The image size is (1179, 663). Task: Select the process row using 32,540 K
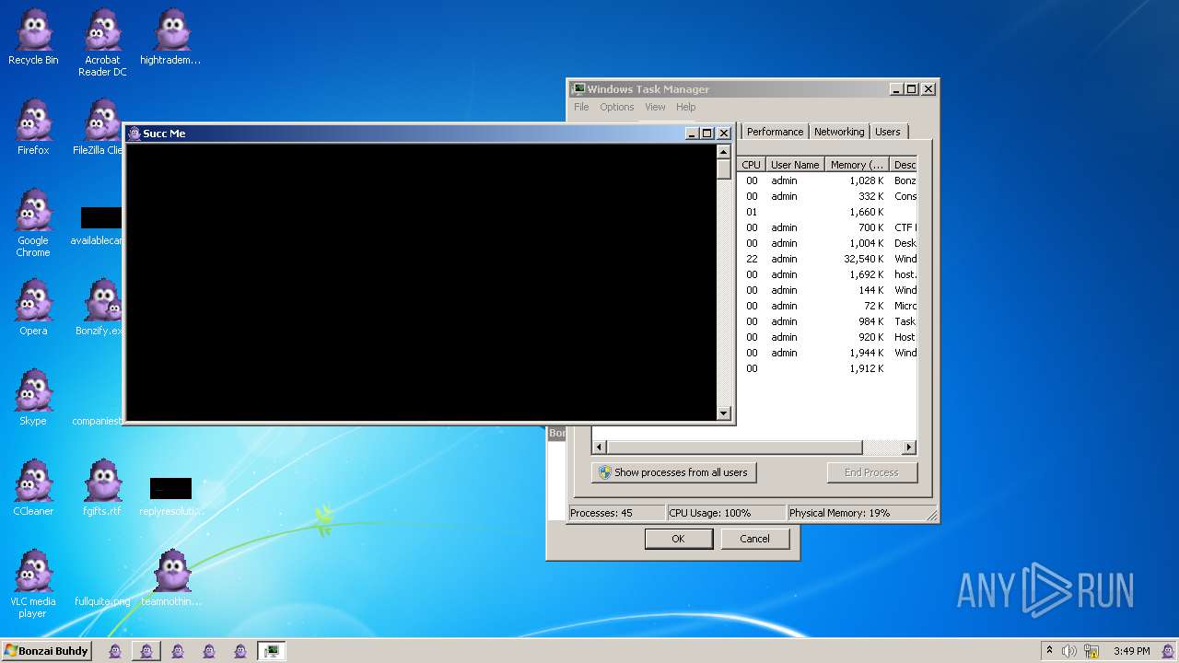click(x=827, y=259)
